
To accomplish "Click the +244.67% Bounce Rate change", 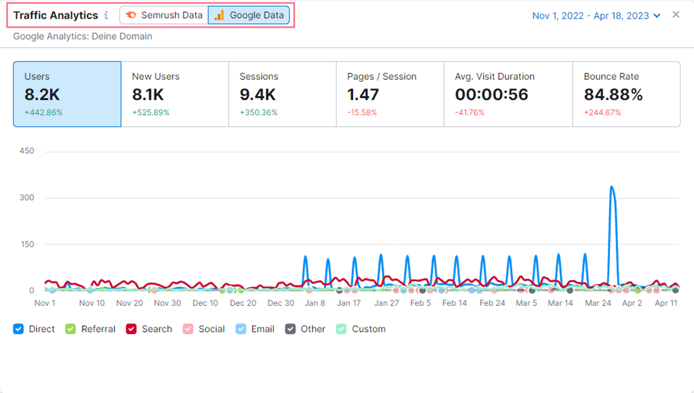I will pyautogui.click(x=602, y=112).
